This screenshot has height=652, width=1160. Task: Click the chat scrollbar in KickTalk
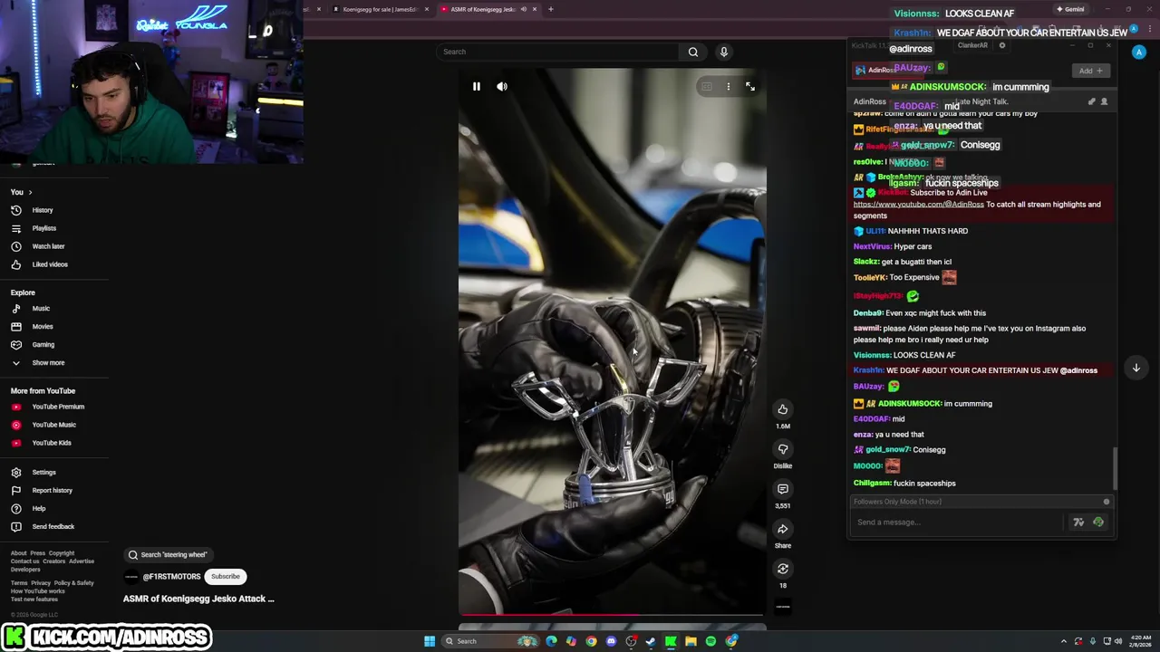point(1114,468)
